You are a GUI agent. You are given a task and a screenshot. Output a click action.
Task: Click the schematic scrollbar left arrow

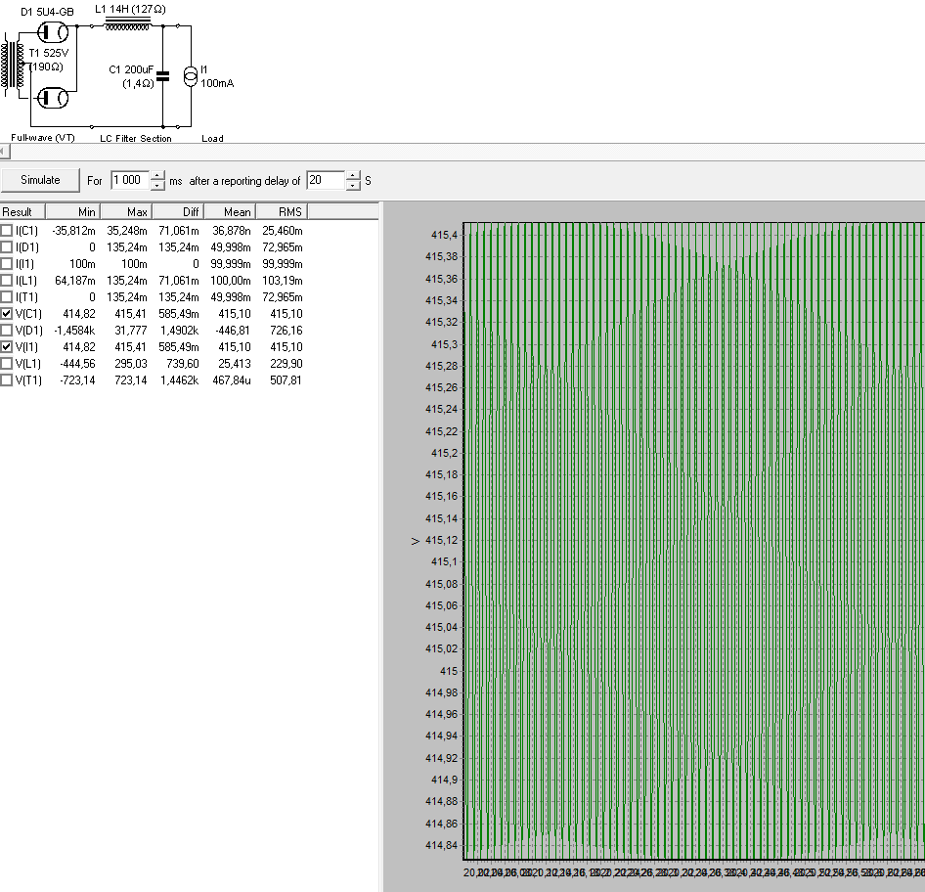click(x=4, y=152)
